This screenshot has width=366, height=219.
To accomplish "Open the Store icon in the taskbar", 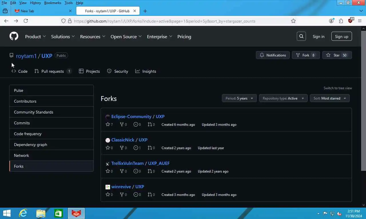I will 59,213.
